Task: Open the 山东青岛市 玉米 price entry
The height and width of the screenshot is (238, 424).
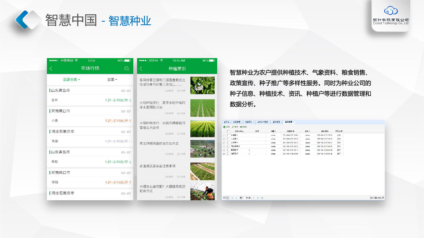Action: click(x=90, y=100)
